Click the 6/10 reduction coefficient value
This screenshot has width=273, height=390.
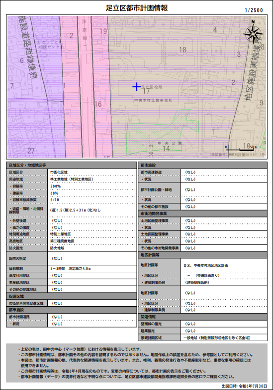tap(55, 199)
